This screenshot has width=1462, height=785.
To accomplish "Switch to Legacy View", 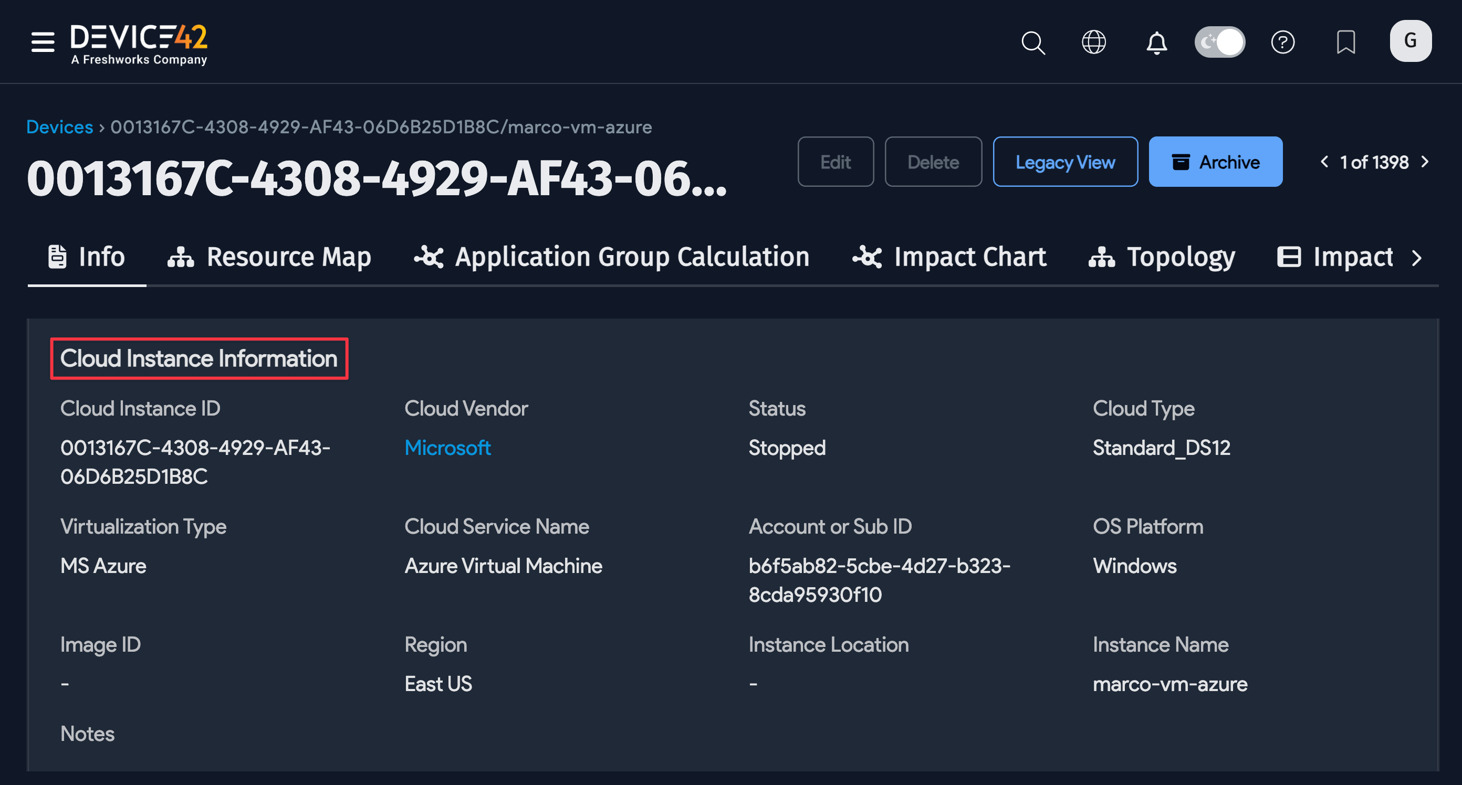I will coord(1064,162).
